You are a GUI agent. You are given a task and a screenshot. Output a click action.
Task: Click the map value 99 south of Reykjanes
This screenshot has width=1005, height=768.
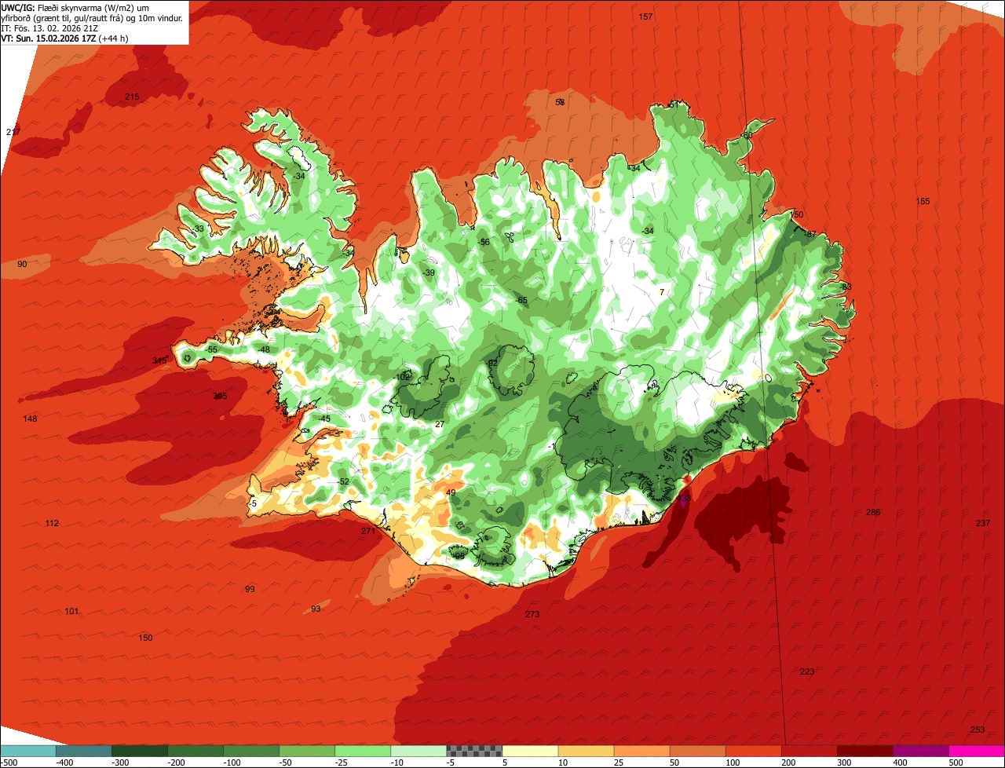[250, 589]
